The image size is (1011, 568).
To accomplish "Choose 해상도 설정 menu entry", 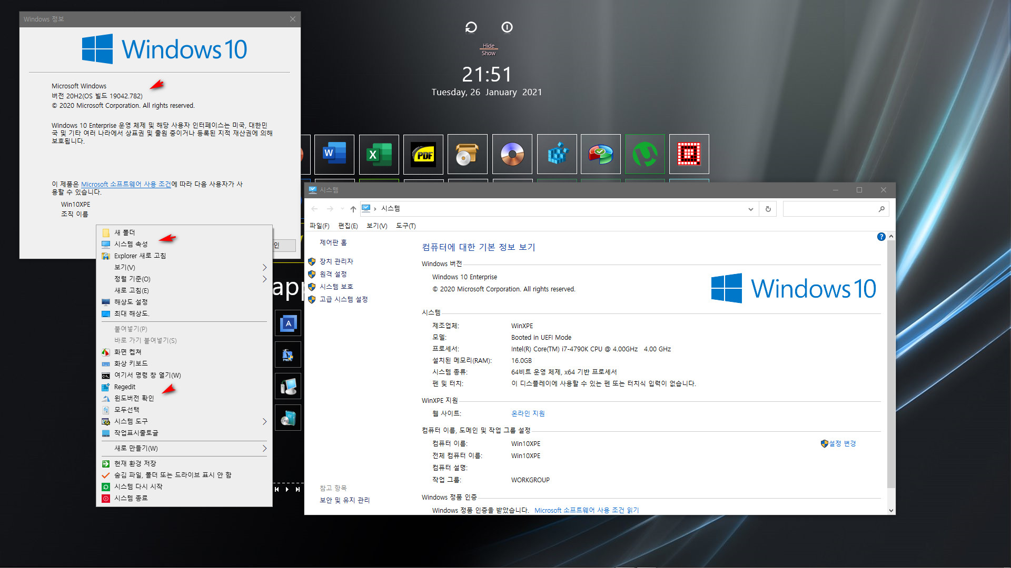I will point(184,302).
